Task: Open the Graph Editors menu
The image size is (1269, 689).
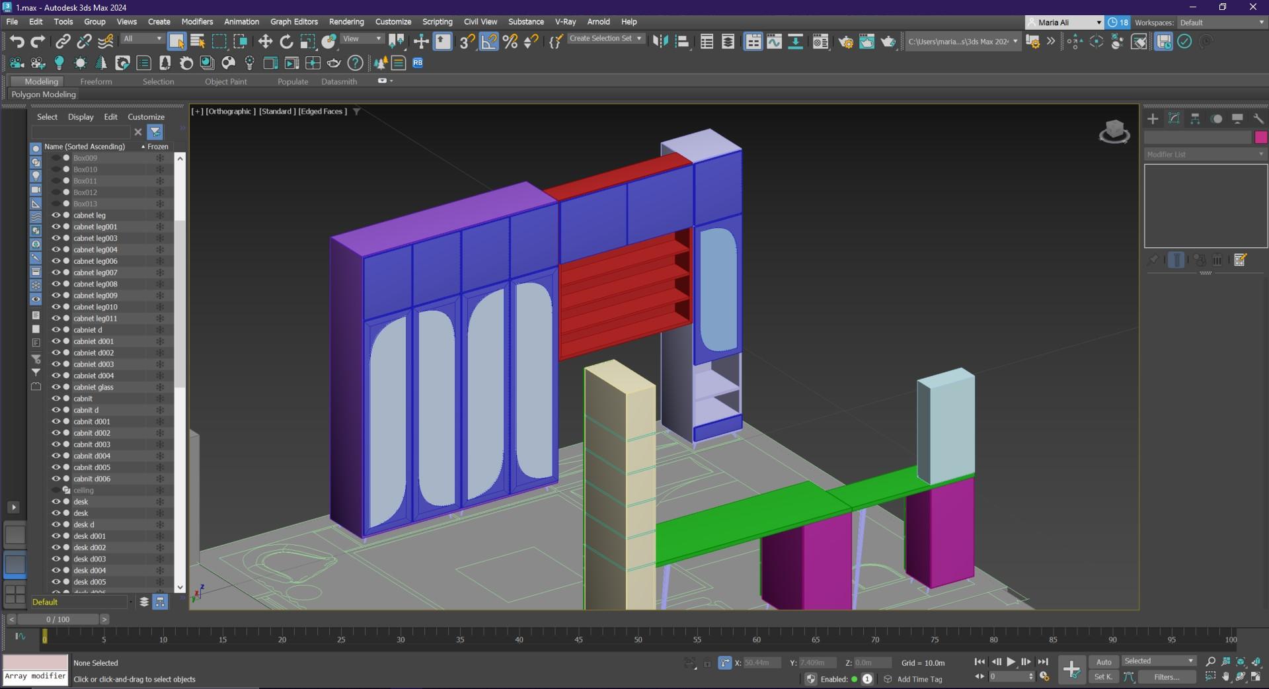Action: click(x=294, y=22)
